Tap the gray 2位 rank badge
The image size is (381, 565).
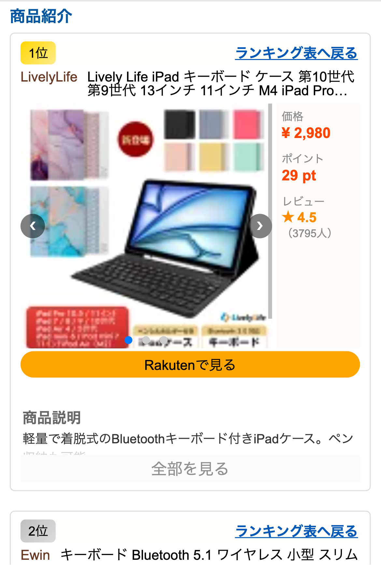pyautogui.click(x=38, y=531)
